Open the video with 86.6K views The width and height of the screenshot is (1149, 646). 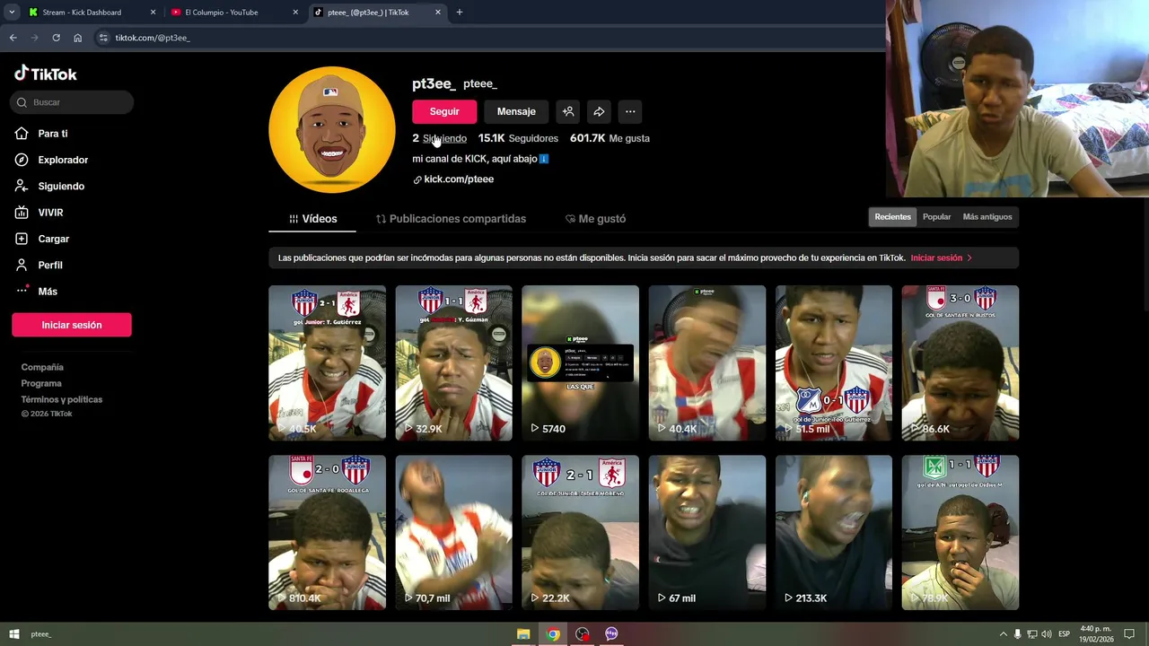point(960,362)
